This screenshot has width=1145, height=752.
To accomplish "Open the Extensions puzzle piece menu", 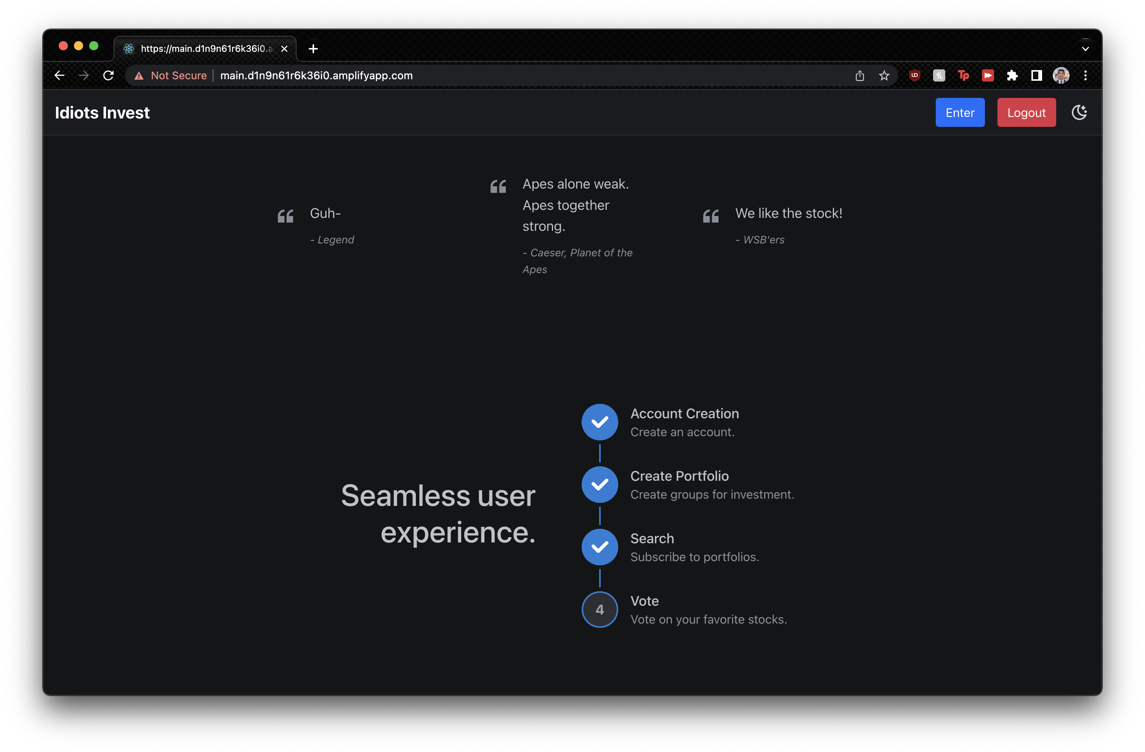I will pos(1012,75).
